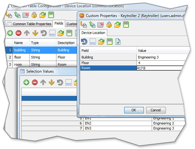Click the green arrows icon in Custom Properties' top toolbar

pyautogui.click(x=92, y=25)
